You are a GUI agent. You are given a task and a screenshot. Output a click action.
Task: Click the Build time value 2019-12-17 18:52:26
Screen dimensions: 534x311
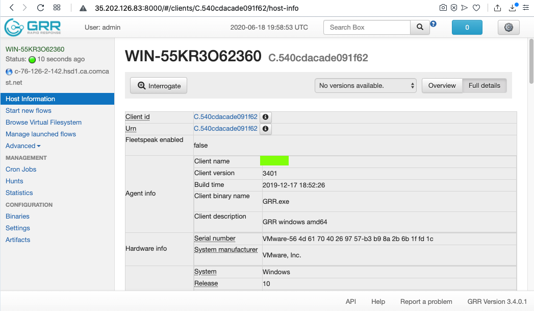294,185
